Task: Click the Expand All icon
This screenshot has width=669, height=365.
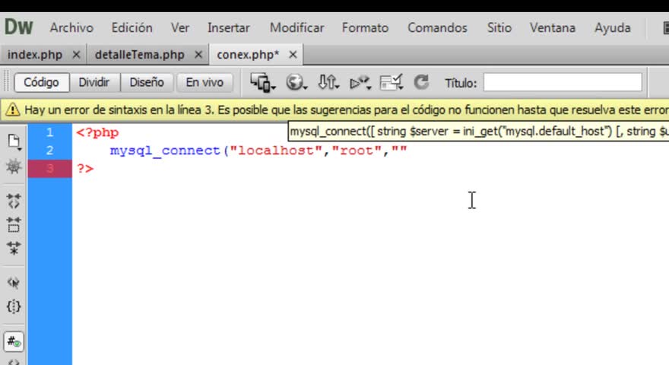Action: tap(14, 248)
